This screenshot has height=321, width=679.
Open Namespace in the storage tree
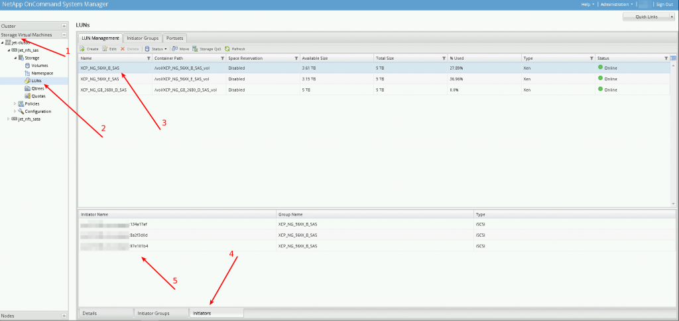[x=39, y=73]
